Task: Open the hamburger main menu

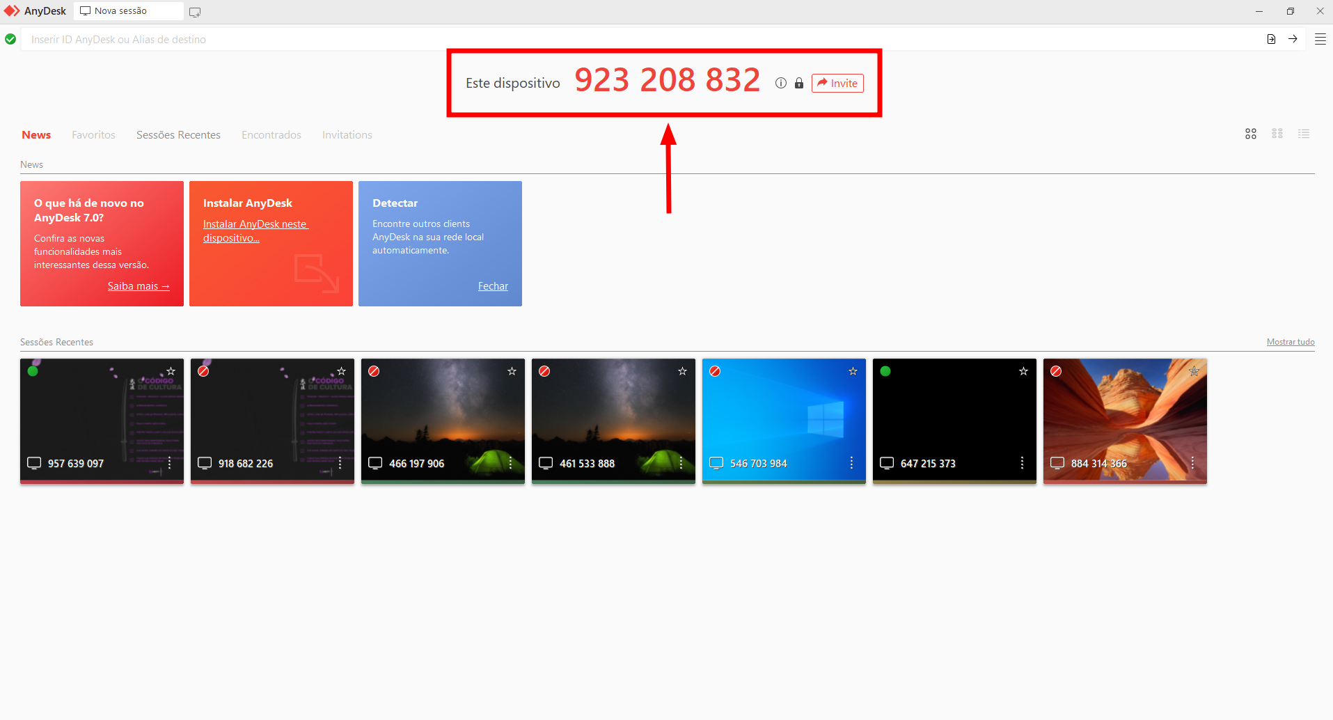Action: (x=1320, y=39)
